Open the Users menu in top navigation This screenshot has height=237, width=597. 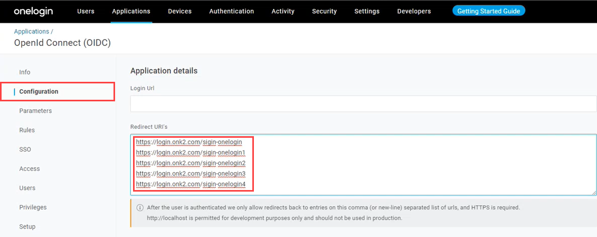coord(86,11)
